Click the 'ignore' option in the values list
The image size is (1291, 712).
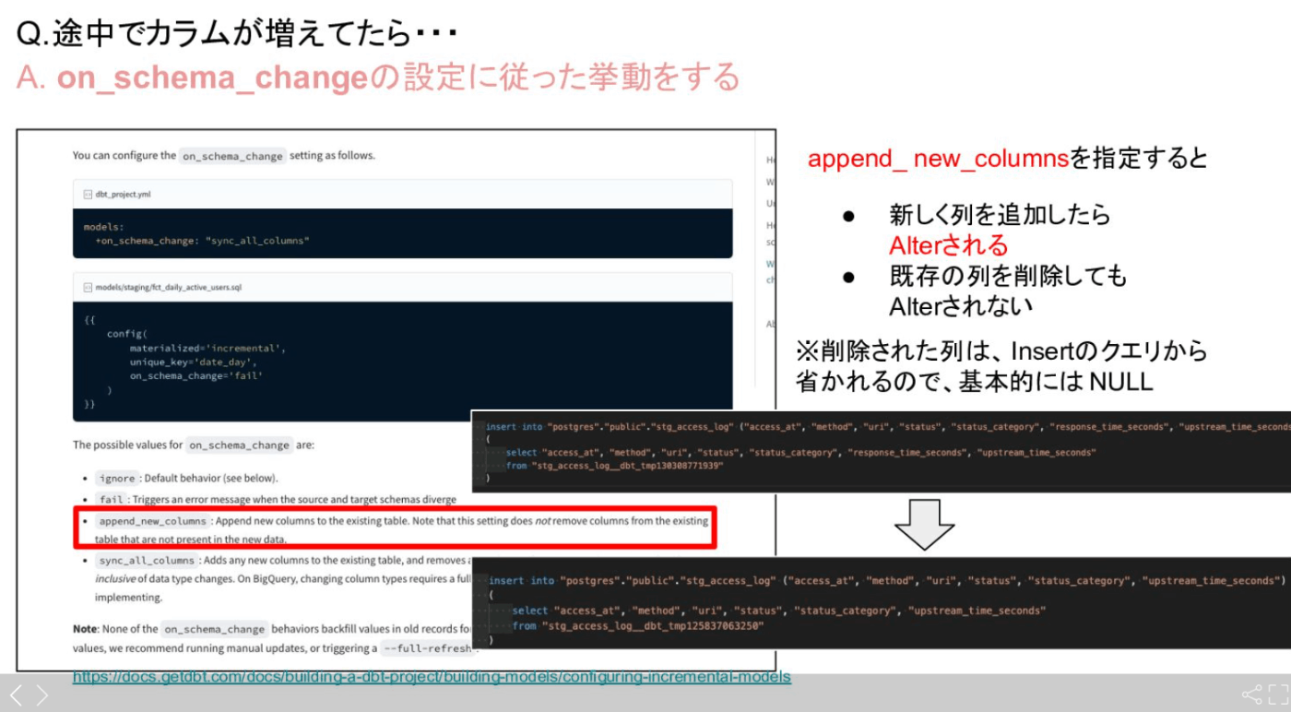click(117, 479)
